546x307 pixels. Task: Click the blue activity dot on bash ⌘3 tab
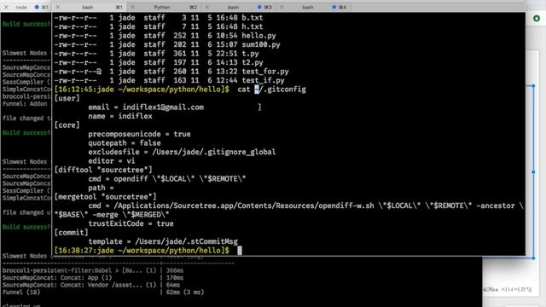[x=259, y=7]
